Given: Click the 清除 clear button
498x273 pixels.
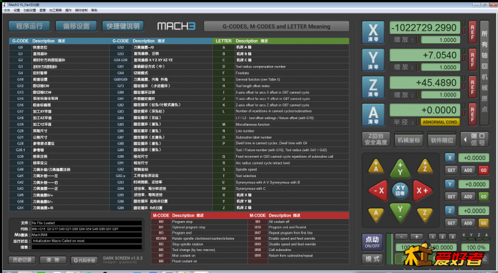Looking at the screenshot, I should coord(53,260).
